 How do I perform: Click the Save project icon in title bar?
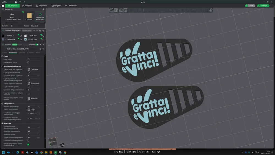(x=16, y=2)
